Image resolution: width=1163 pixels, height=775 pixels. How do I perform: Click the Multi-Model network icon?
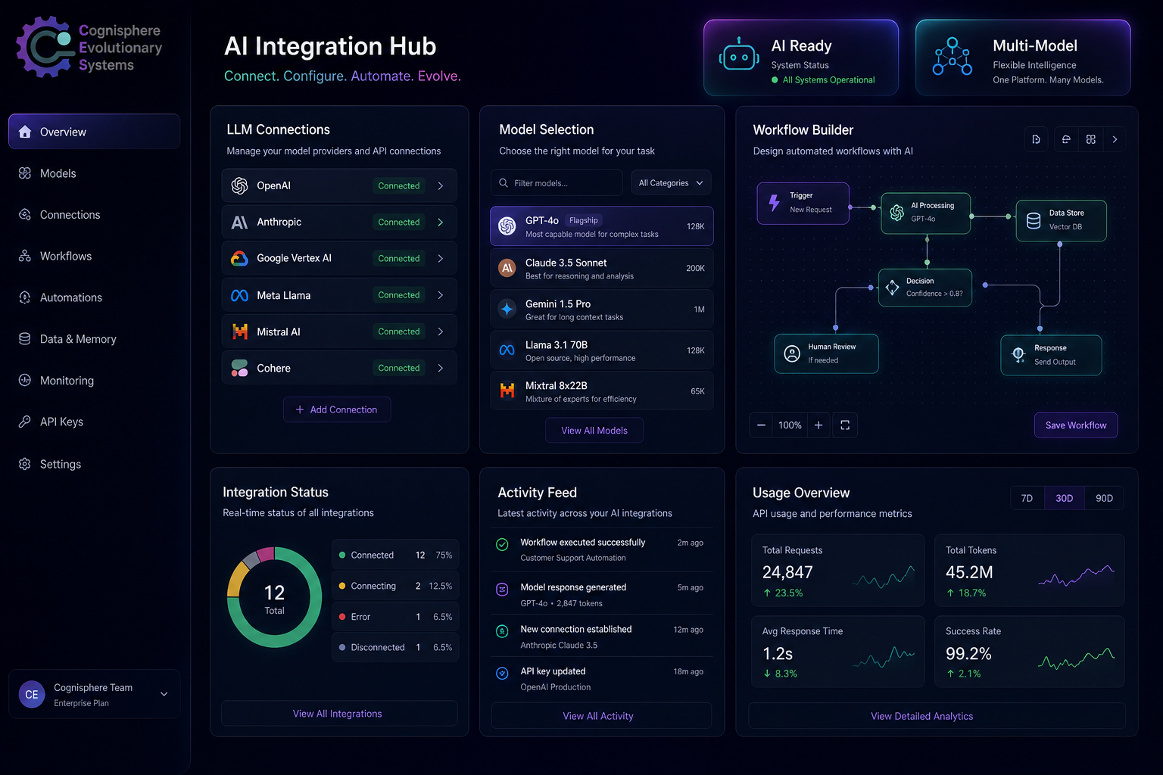coord(953,57)
